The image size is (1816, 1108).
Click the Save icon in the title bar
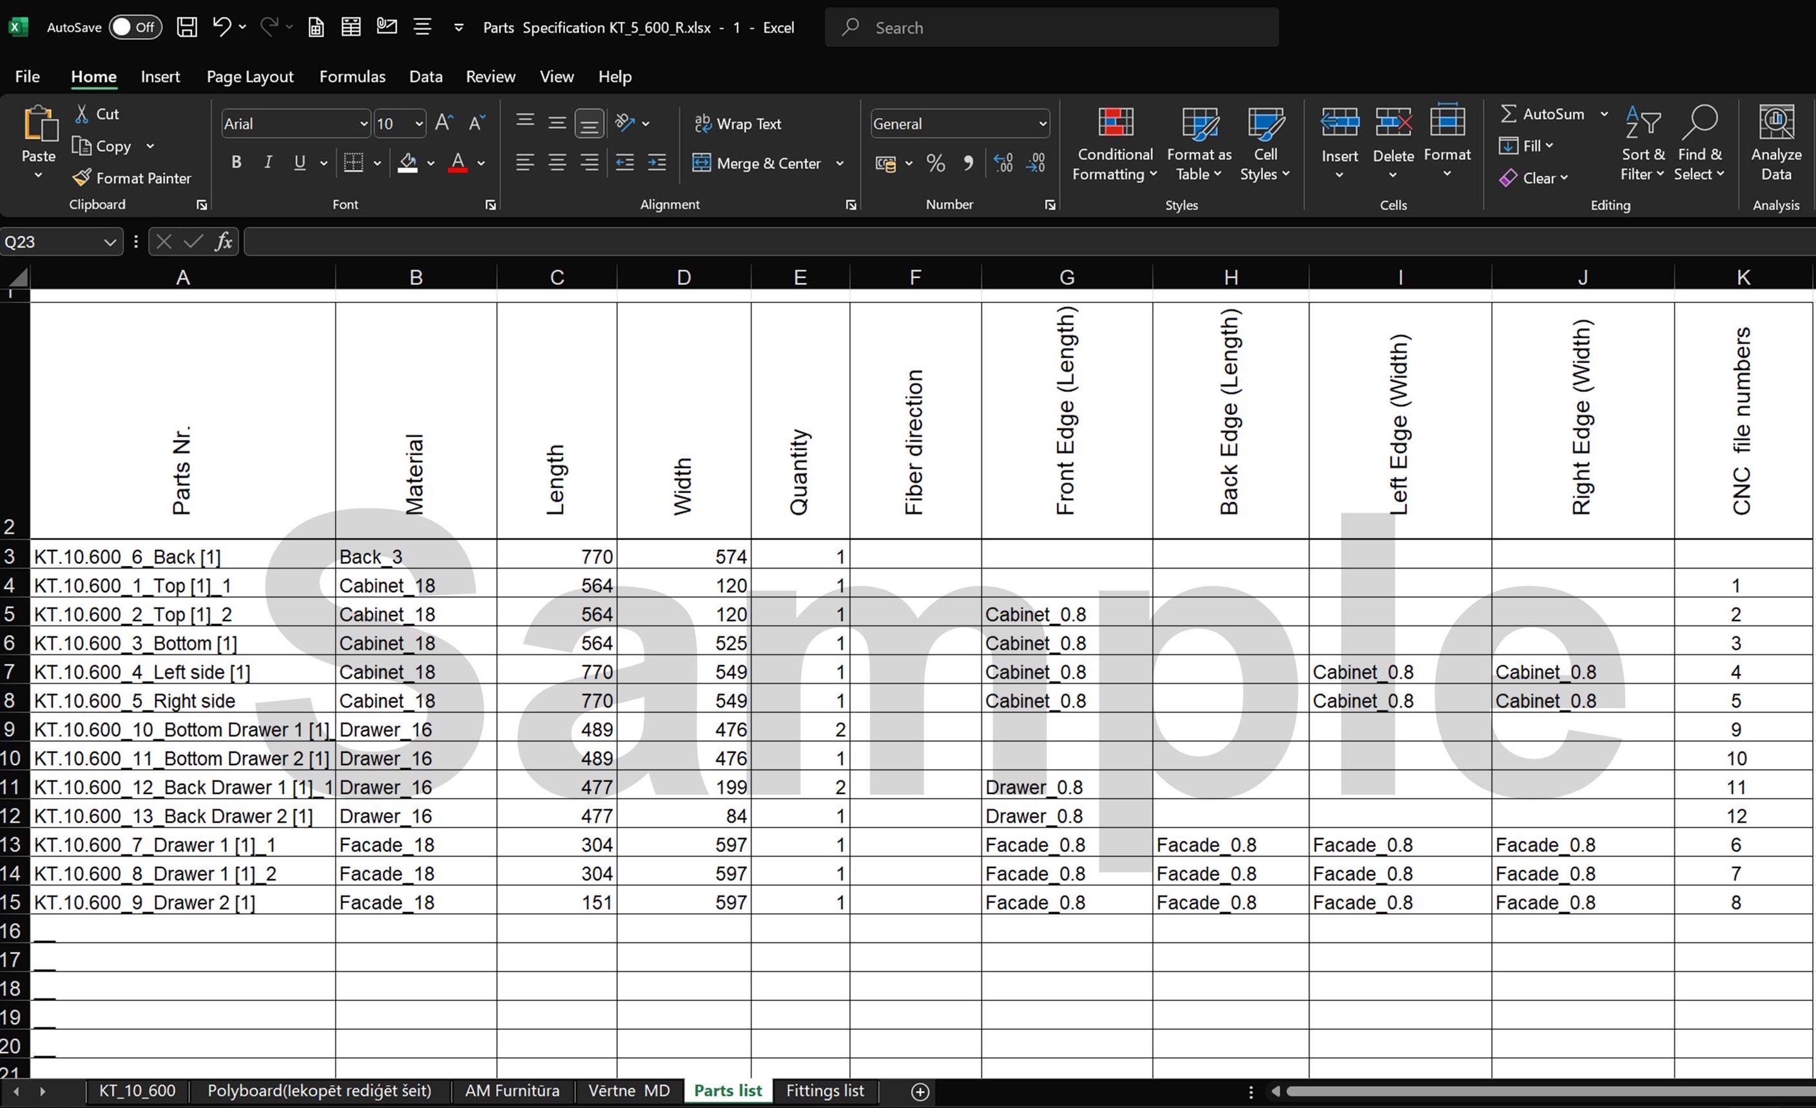(187, 27)
